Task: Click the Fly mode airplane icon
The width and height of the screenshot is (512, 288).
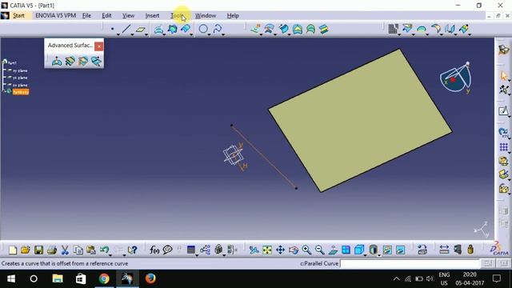Action: 254,250
